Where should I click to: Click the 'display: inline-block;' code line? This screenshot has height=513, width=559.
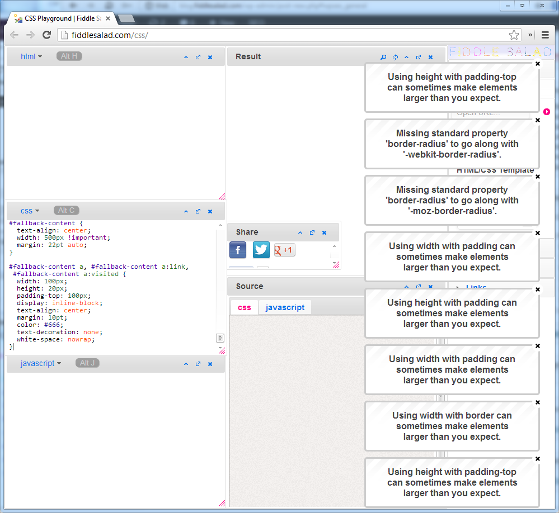point(59,303)
